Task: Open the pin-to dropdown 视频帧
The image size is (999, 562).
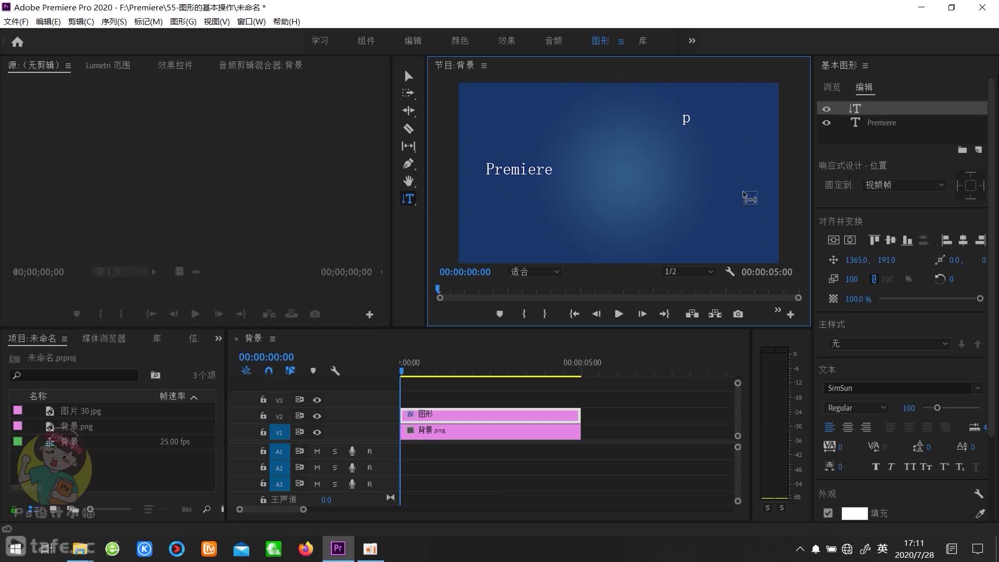Action: 904,185
